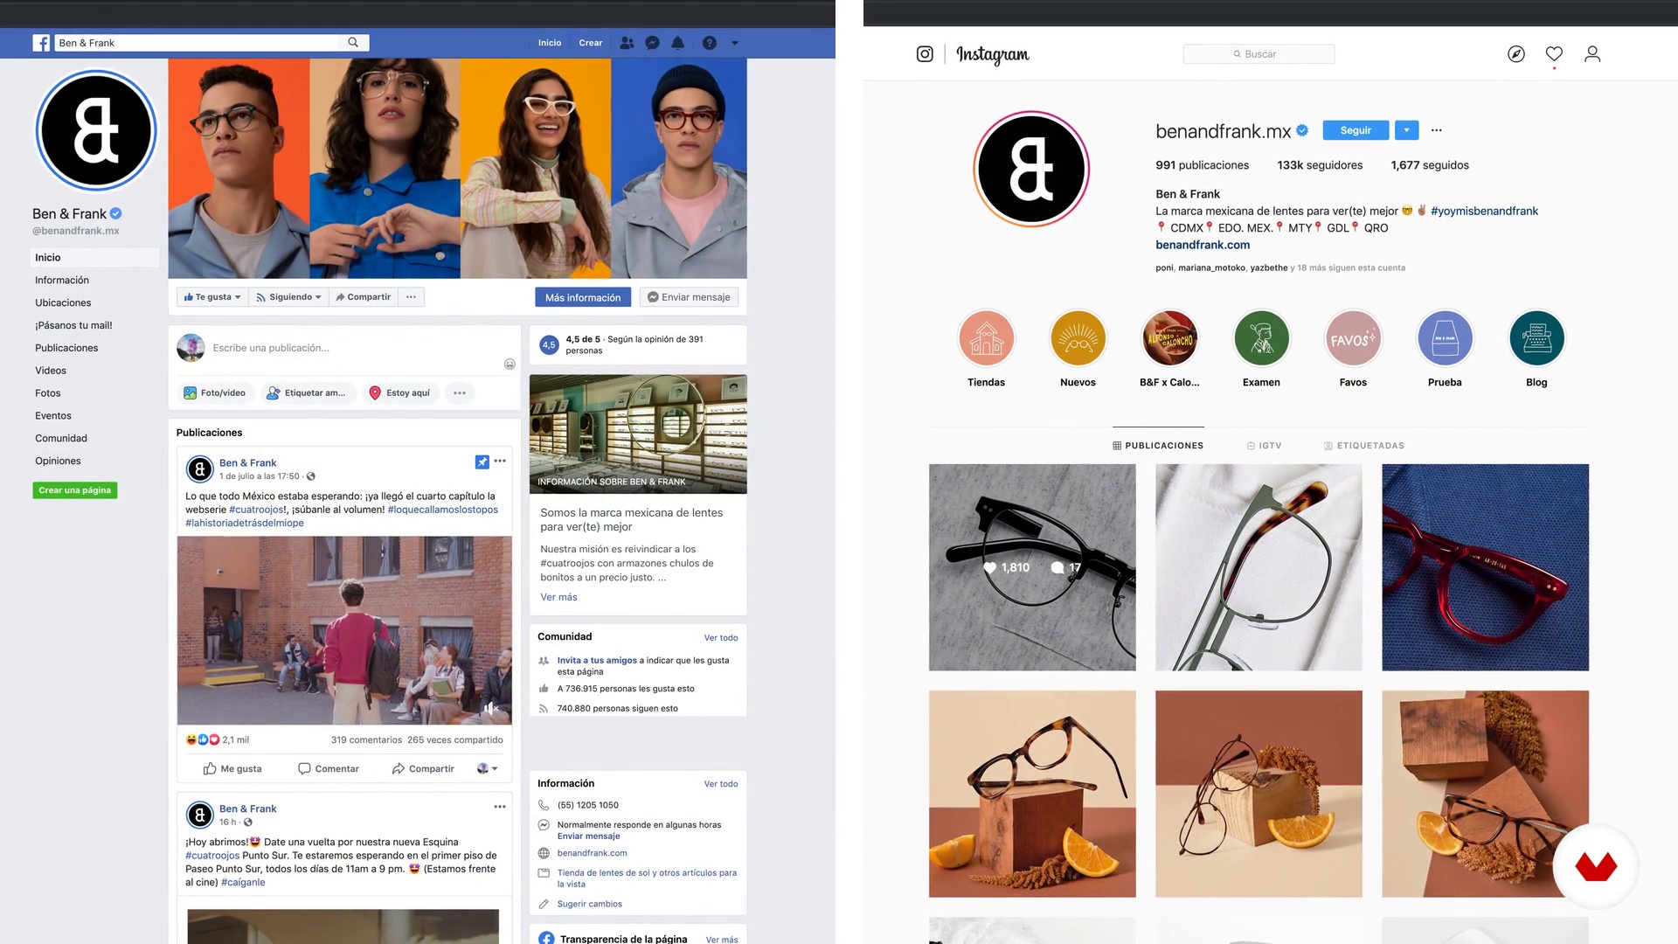This screenshot has width=1678, height=944.
Task: Click Más información button
Action: 583,298
